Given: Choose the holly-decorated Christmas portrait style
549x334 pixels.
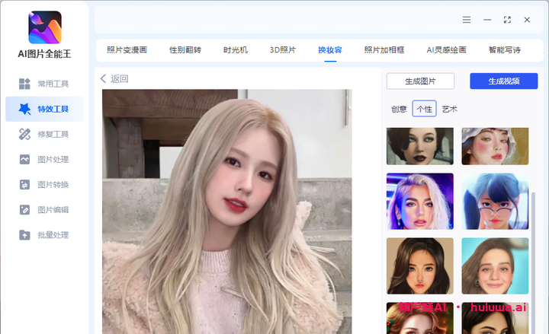Looking at the screenshot, I should coord(420,318).
